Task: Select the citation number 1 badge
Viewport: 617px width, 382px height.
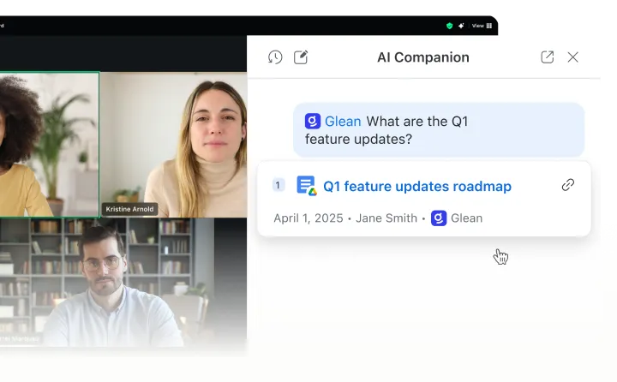Action: [279, 185]
